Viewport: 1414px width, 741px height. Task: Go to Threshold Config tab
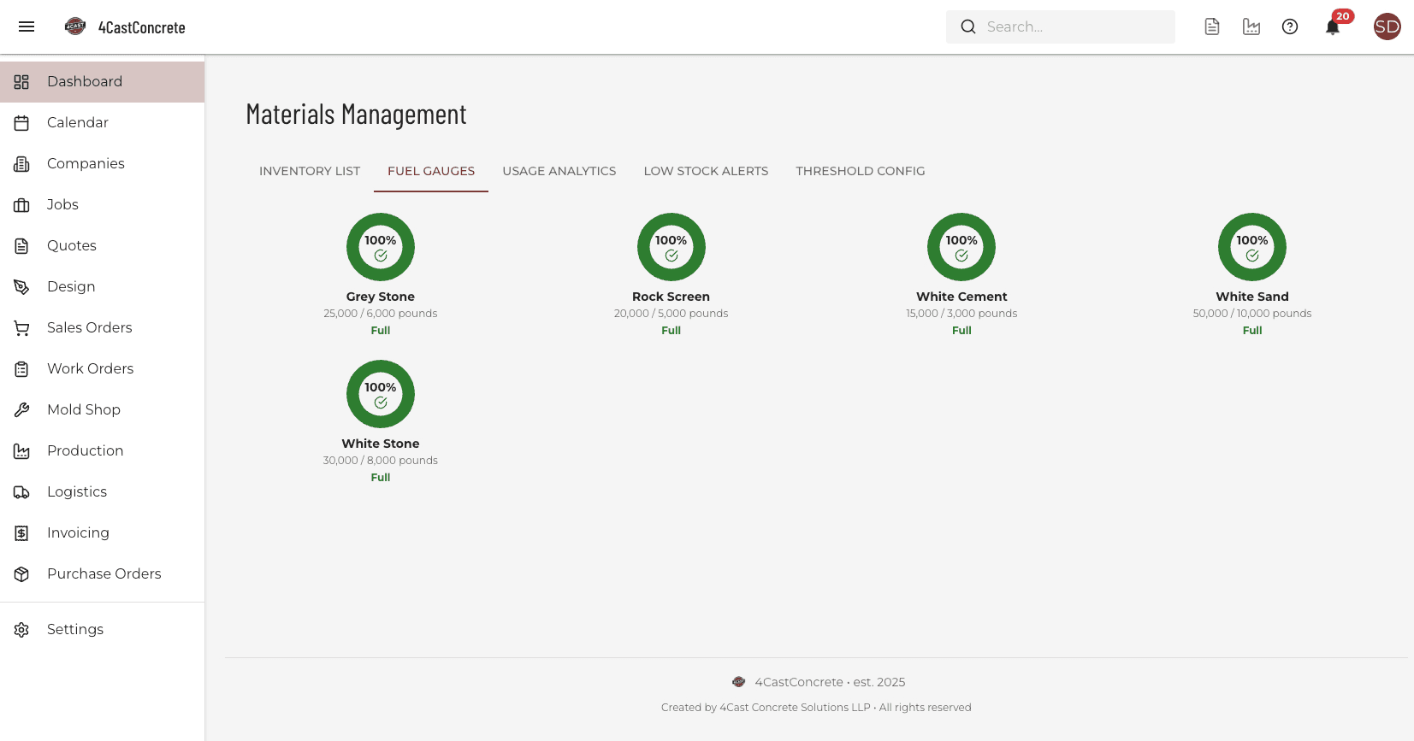[x=860, y=171]
